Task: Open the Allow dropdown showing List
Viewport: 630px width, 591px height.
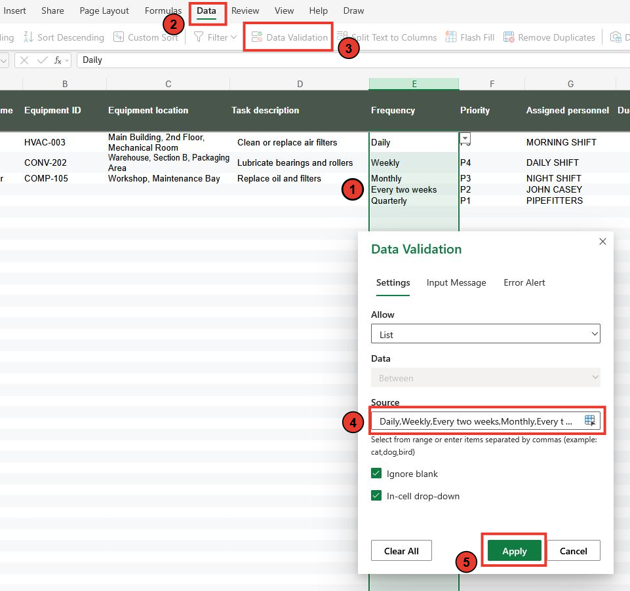Action: pyautogui.click(x=485, y=334)
